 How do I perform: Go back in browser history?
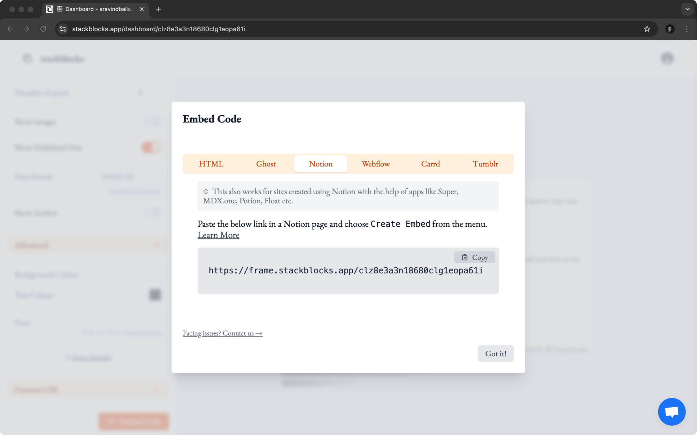click(x=10, y=29)
